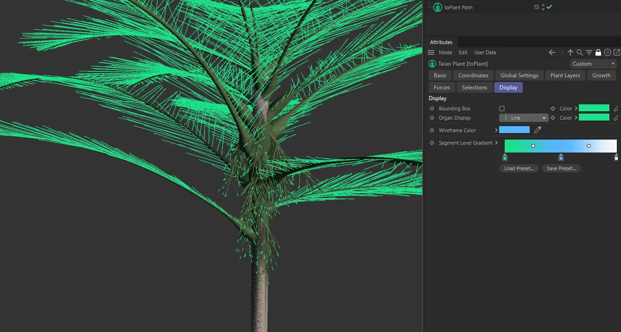The image size is (621, 332).
Task: Click the Load Preset button
Action: 519,168
